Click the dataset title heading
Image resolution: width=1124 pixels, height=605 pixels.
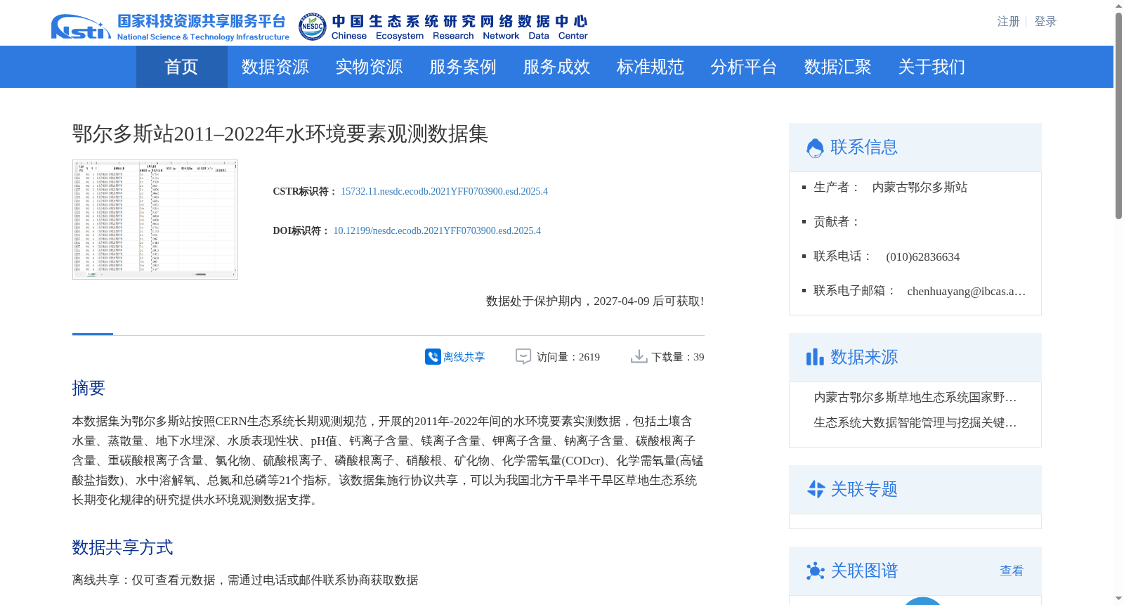coord(280,134)
